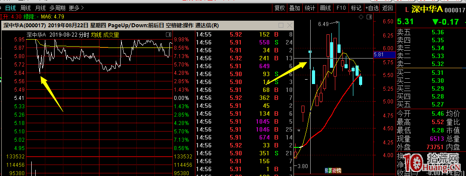Toggle the small panel icon in intraday chart header
Image resolution: width=466 pixels, height=176 pixels.
tap(169, 35)
